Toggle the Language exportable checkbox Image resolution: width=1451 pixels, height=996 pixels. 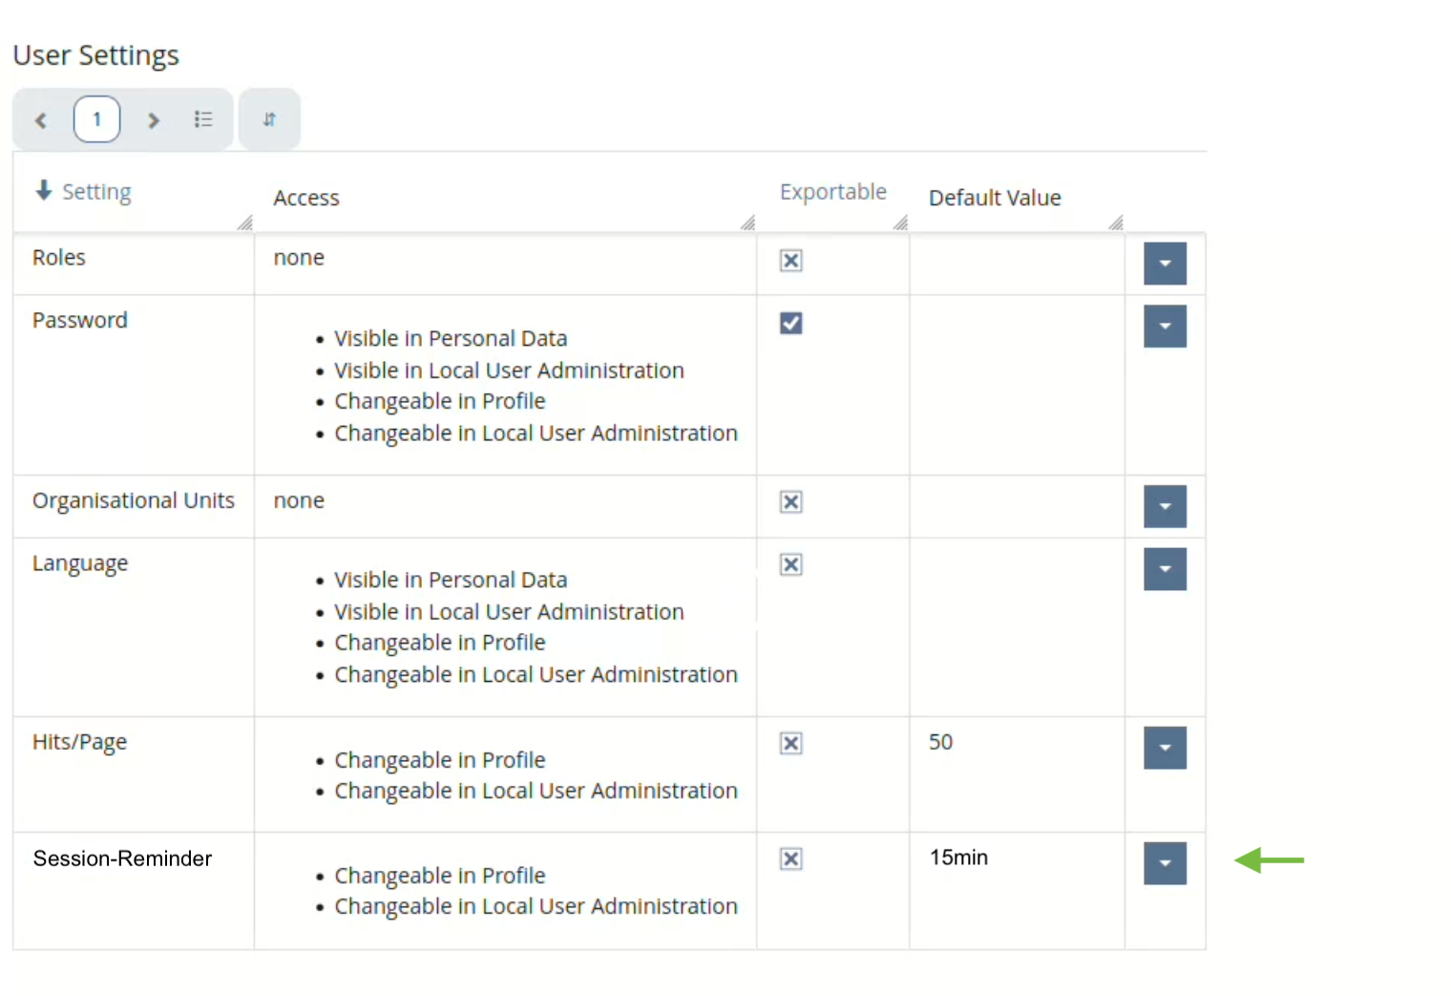(791, 565)
